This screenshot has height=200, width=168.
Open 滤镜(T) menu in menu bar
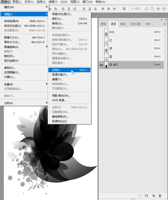53,2
